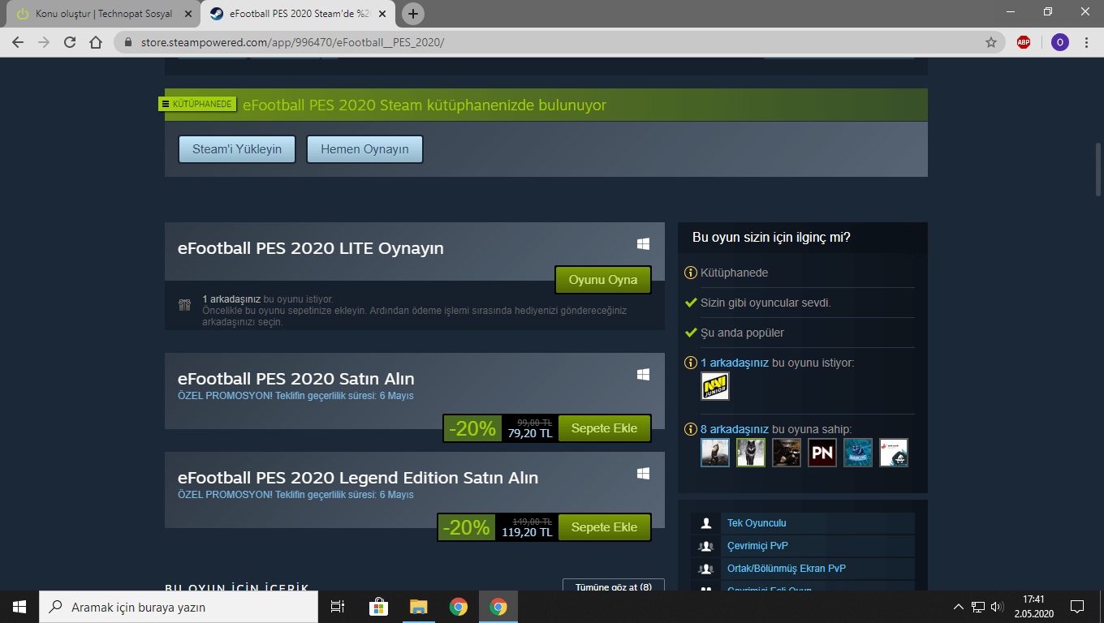The height and width of the screenshot is (623, 1104).
Task: Open the '8 arkadaşınız' friends link
Action: click(x=735, y=429)
